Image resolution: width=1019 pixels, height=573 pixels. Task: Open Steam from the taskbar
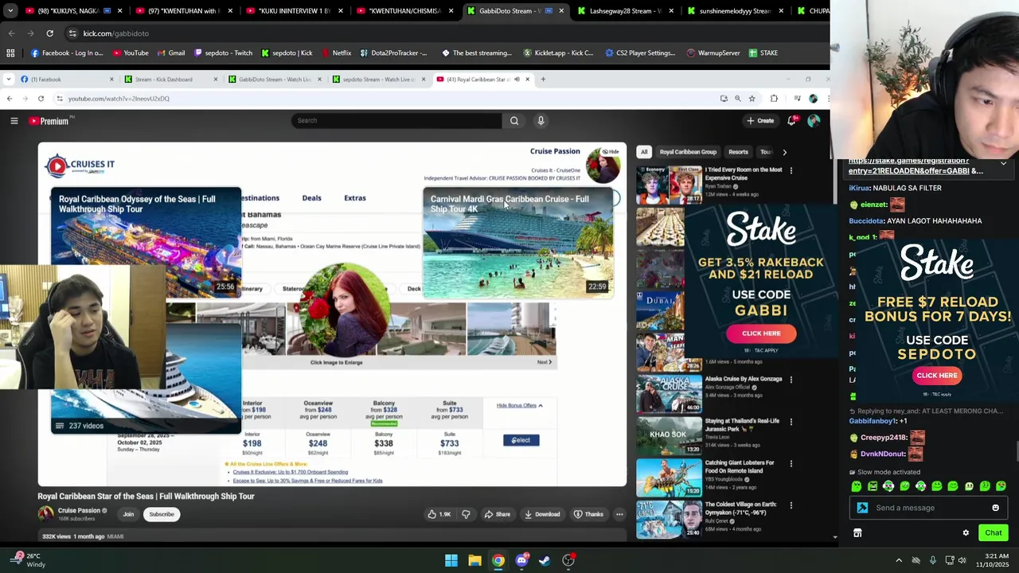click(x=545, y=560)
